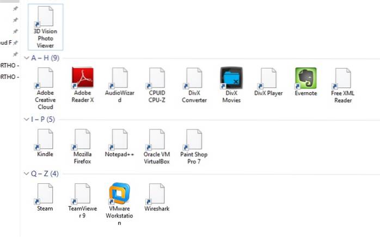Image resolution: width=380 pixels, height=237 pixels.
Task: Click the Paint Shop Pro 7 label
Action: click(x=194, y=158)
